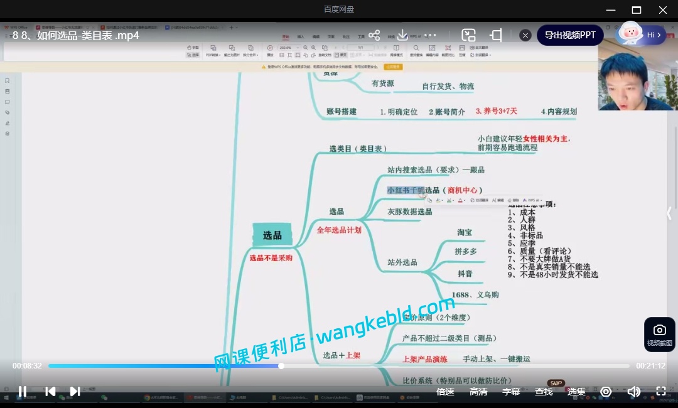Open the player settings ring icon
This screenshot has height=408, width=678.
[x=606, y=392]
